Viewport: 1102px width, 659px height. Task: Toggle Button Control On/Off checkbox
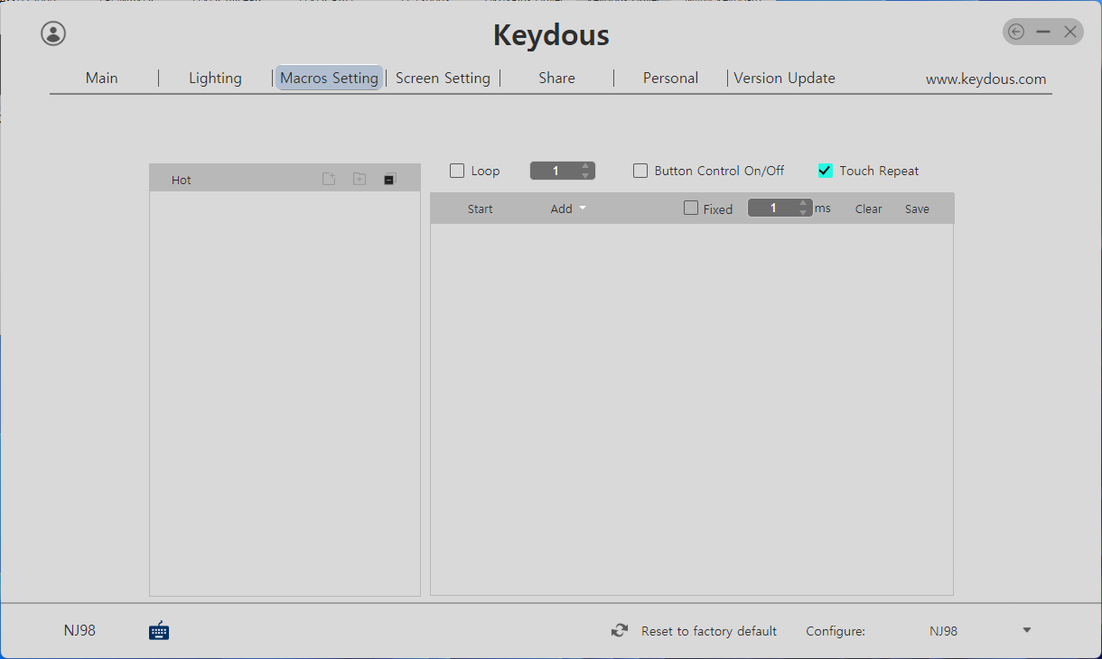[640, 171]
